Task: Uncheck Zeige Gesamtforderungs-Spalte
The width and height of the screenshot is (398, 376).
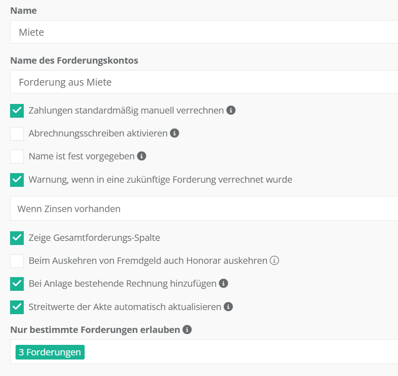Action: coord(17,238)
